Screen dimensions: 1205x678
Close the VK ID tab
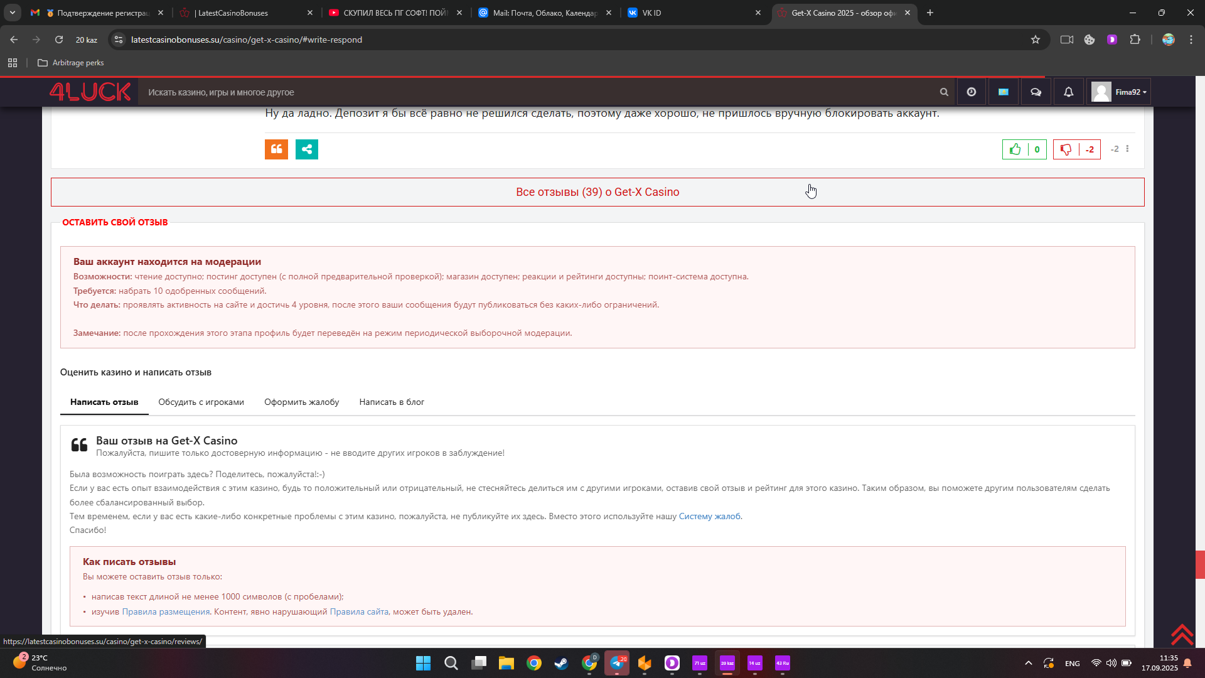coord(758,13)
